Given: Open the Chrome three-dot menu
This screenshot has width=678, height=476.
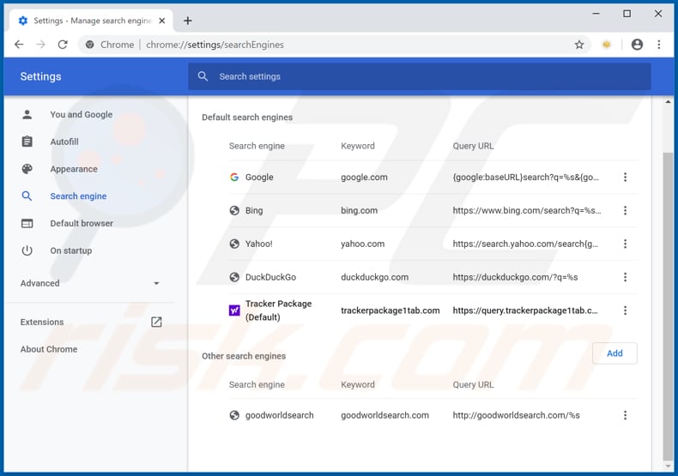Looking at the screenshot, I should [659, 45].
